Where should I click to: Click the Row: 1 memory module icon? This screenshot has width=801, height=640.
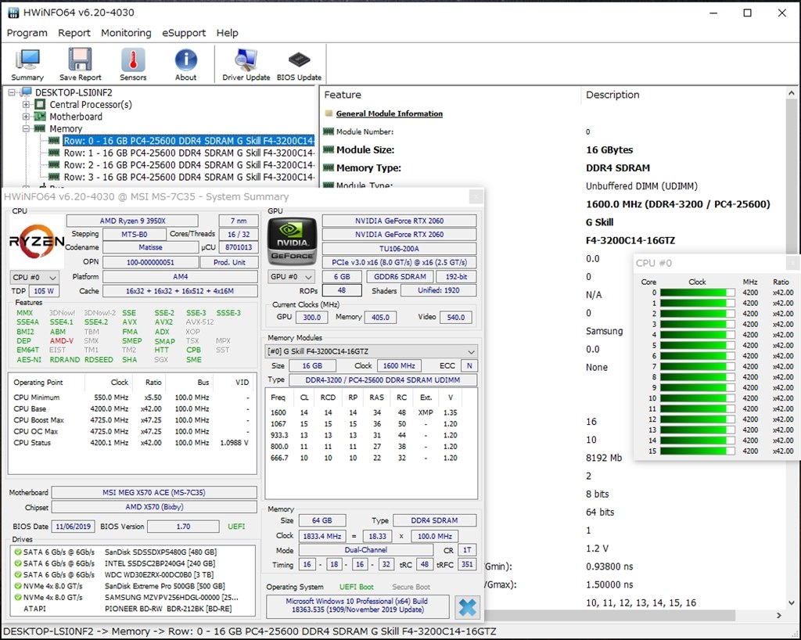tap(54, 153)
